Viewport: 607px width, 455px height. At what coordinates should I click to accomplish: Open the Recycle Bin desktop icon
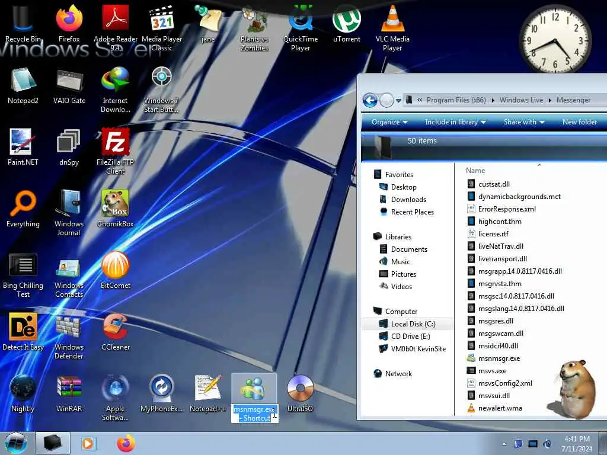click(23, 23)
